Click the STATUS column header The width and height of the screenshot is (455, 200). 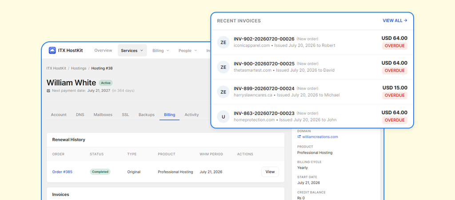tap(96, 154)
